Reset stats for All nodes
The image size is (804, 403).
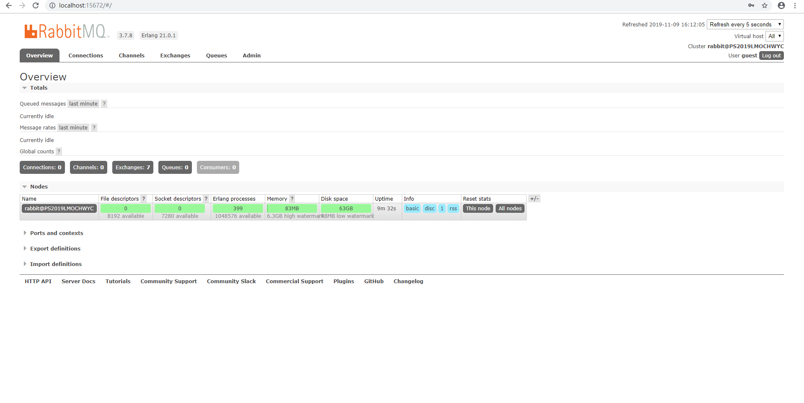(510, 209)
